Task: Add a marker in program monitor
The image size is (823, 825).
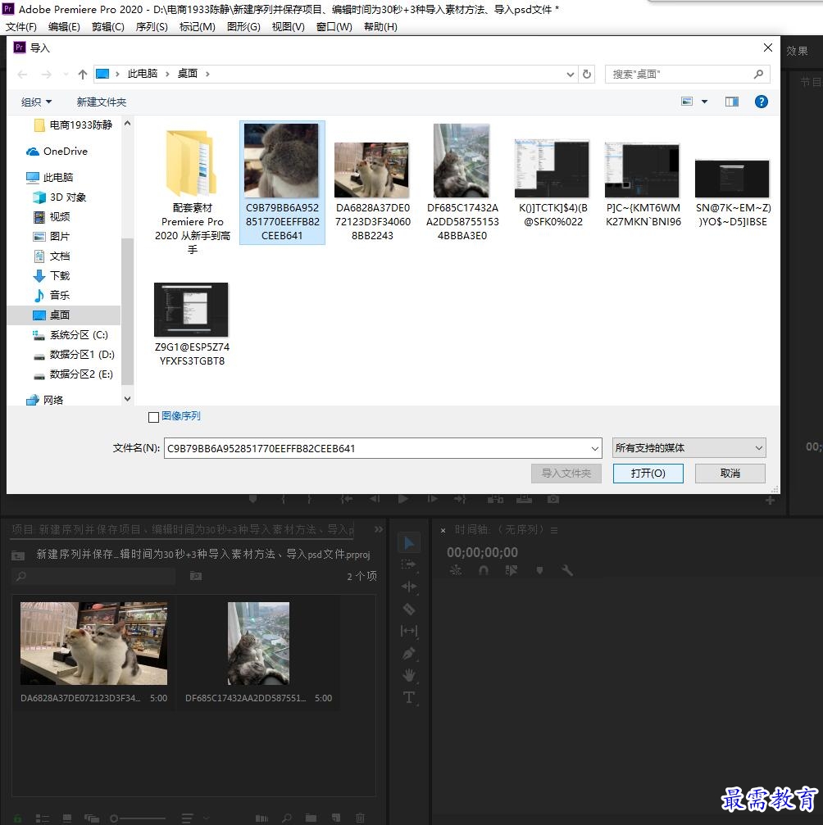Action: pos(252,499)
